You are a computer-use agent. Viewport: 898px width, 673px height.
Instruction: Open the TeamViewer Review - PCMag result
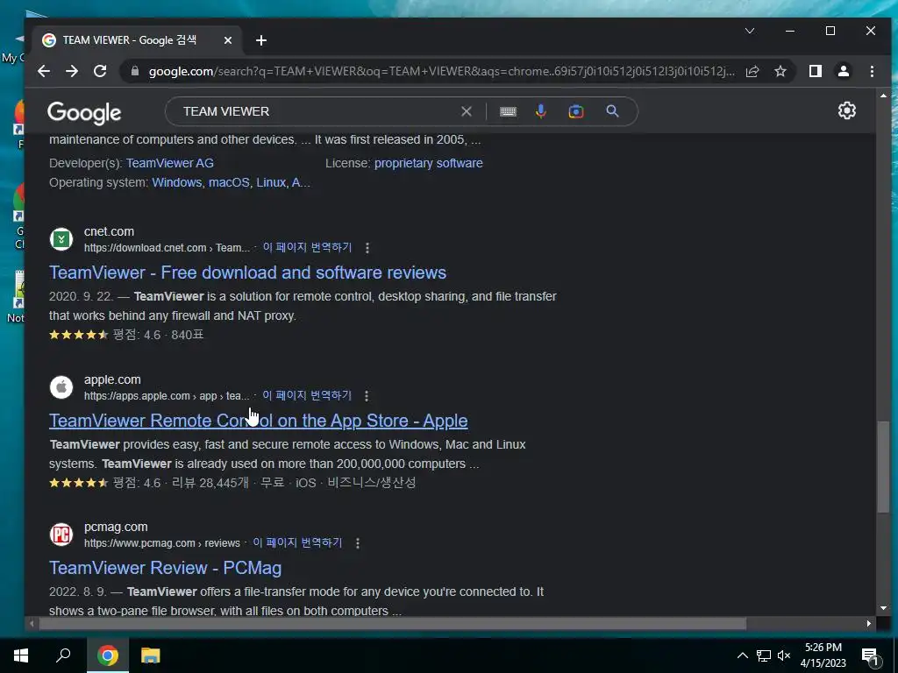tap(166, 568)
